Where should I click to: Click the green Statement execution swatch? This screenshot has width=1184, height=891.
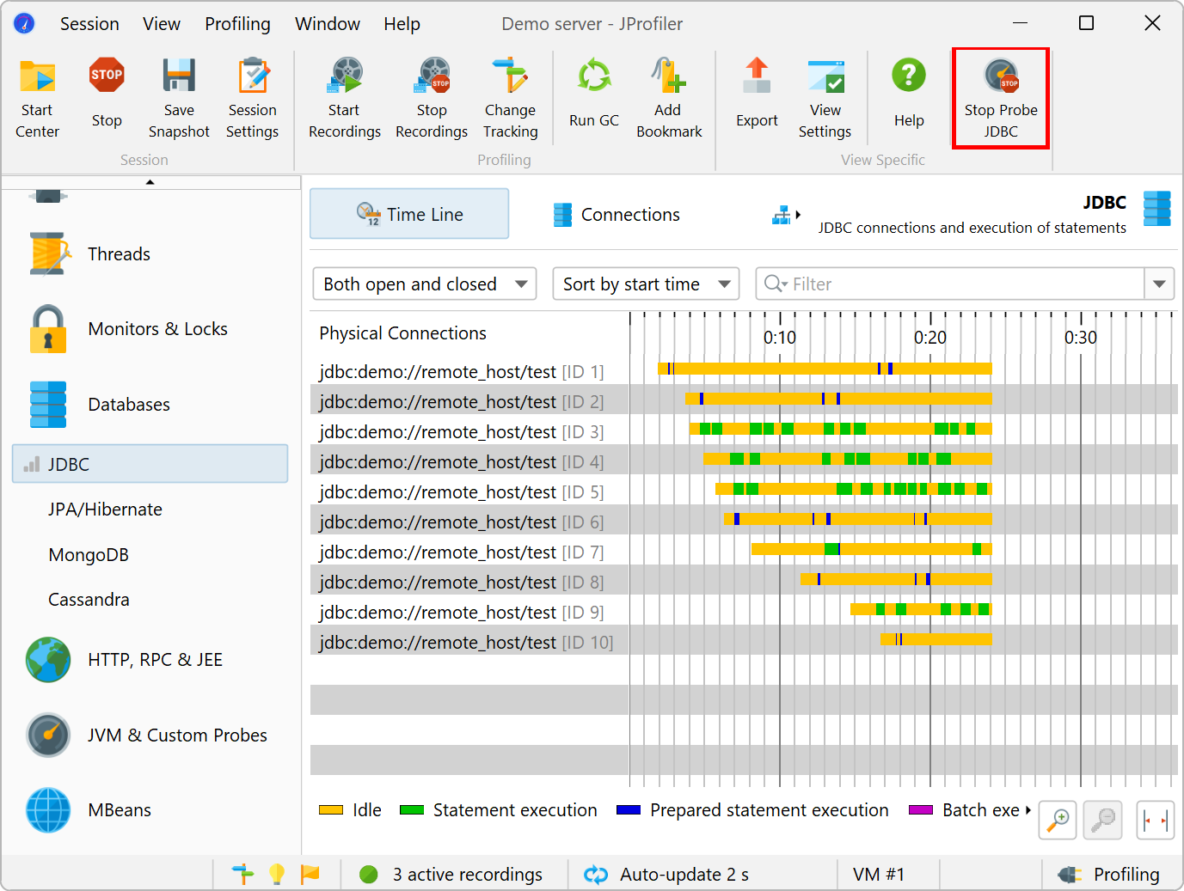click(x=412, y=810)
